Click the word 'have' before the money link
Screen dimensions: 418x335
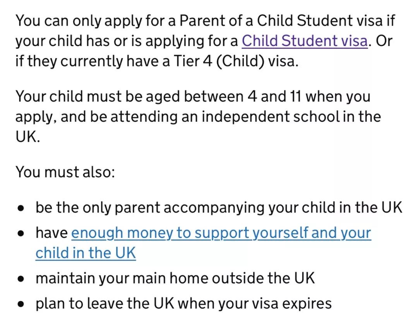tap(52, 233)
